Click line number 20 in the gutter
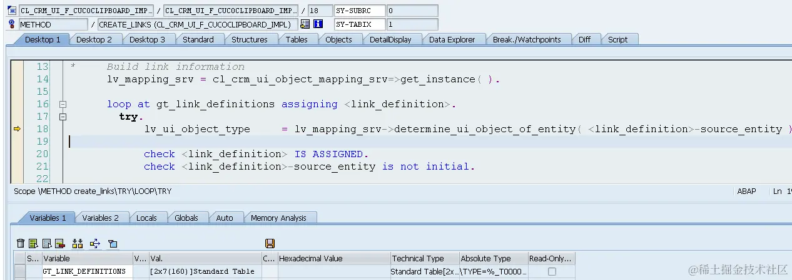Image resolution: width=792 pixels, height=280 pixels. click(42, 154)
